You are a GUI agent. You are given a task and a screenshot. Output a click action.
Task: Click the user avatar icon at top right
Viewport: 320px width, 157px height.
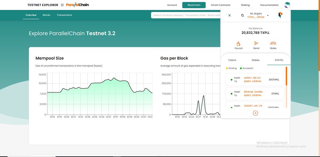coord(287,5)
